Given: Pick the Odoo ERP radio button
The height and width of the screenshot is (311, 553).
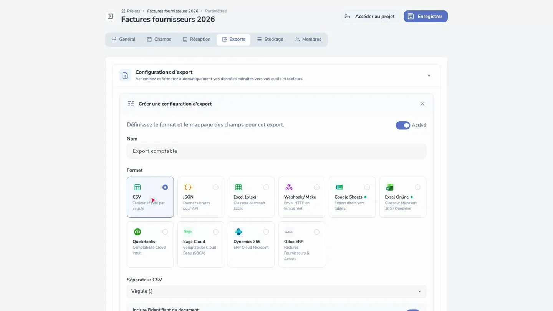Looking at the screenshot, I should [x=316, y=232].
